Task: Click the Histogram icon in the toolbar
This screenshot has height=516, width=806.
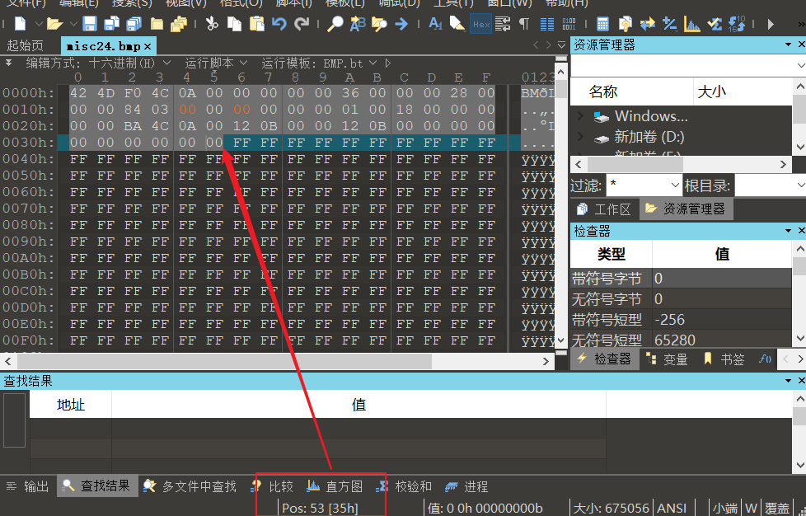Action: coord(691,23)
